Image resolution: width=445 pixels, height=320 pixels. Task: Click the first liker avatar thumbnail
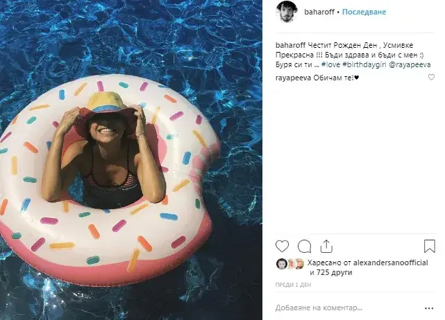(x=281, y=264)
